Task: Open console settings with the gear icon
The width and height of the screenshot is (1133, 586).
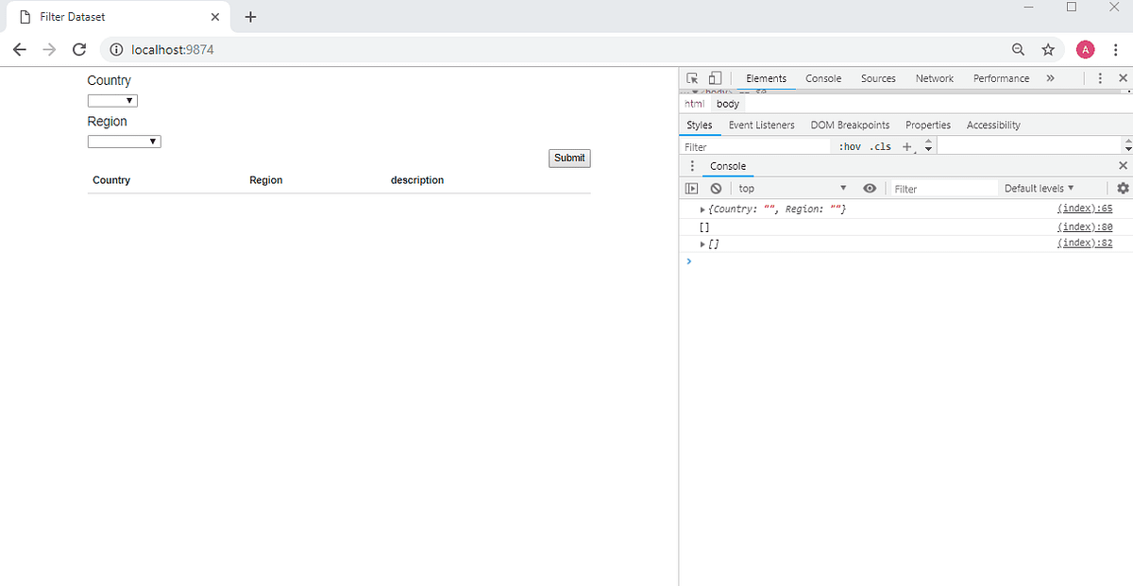Action: tap(1122, 188)
